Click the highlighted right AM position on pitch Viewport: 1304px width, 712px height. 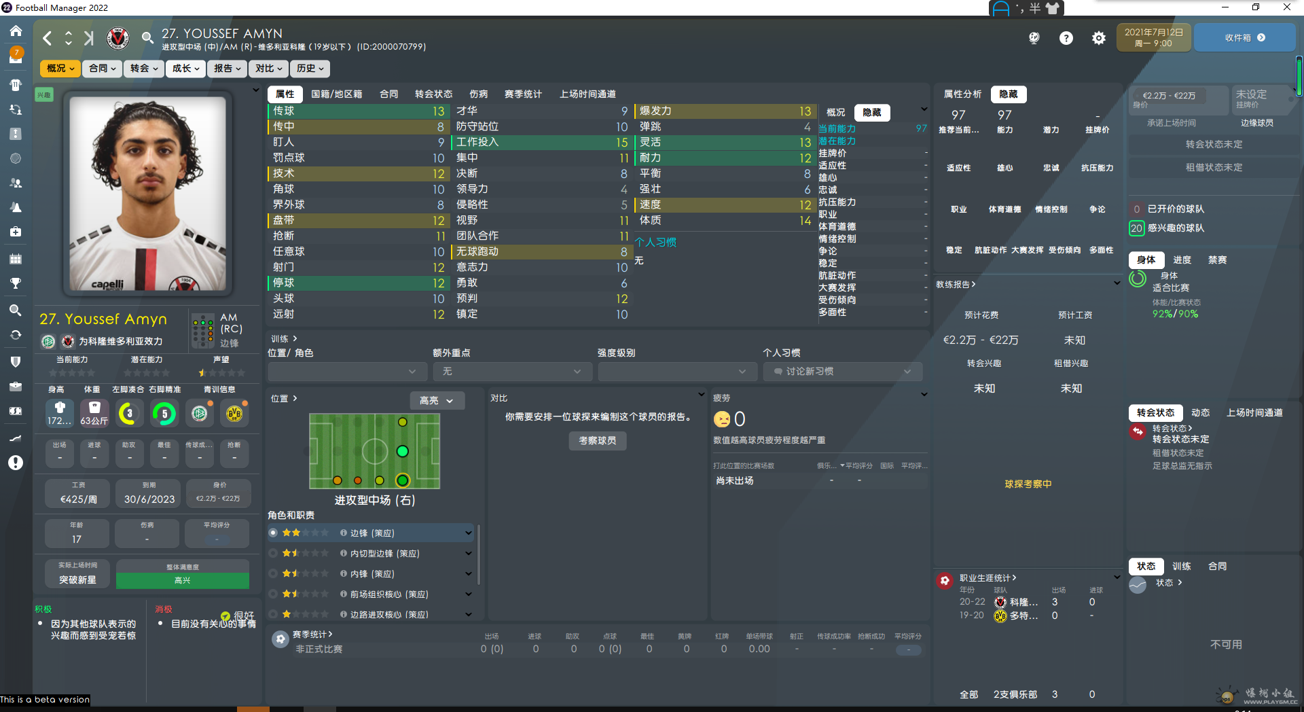coord(403,480)
